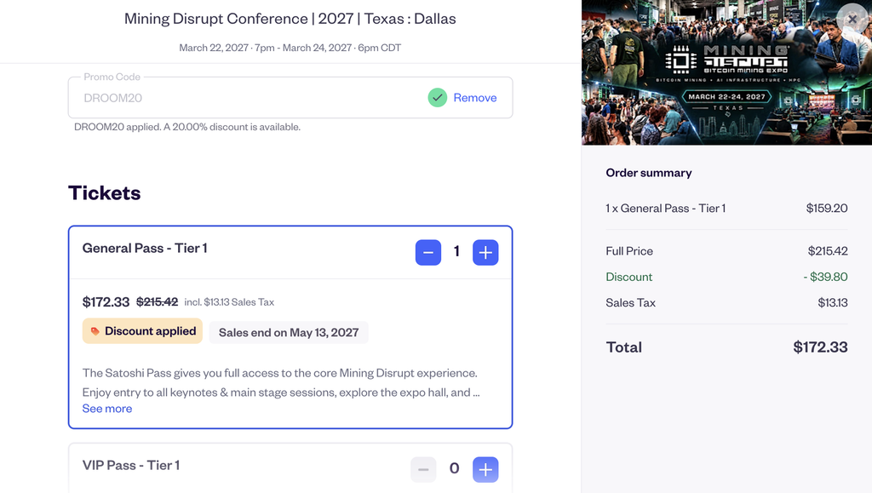Screen dimensions: 872x493
Task: Click the - $39.80 discount amount
Action: coord(825,277)
